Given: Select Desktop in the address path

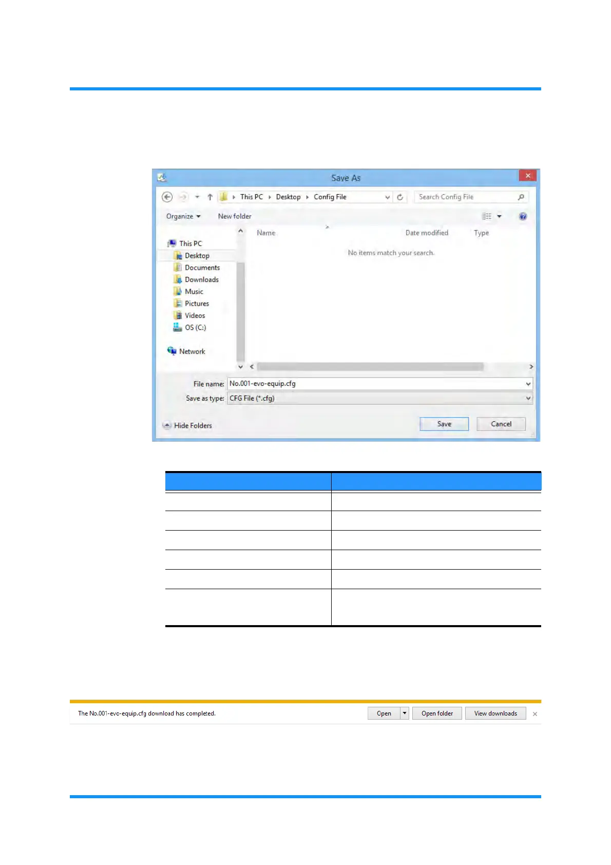Looking at the screenshot, I should coord(288,197).
